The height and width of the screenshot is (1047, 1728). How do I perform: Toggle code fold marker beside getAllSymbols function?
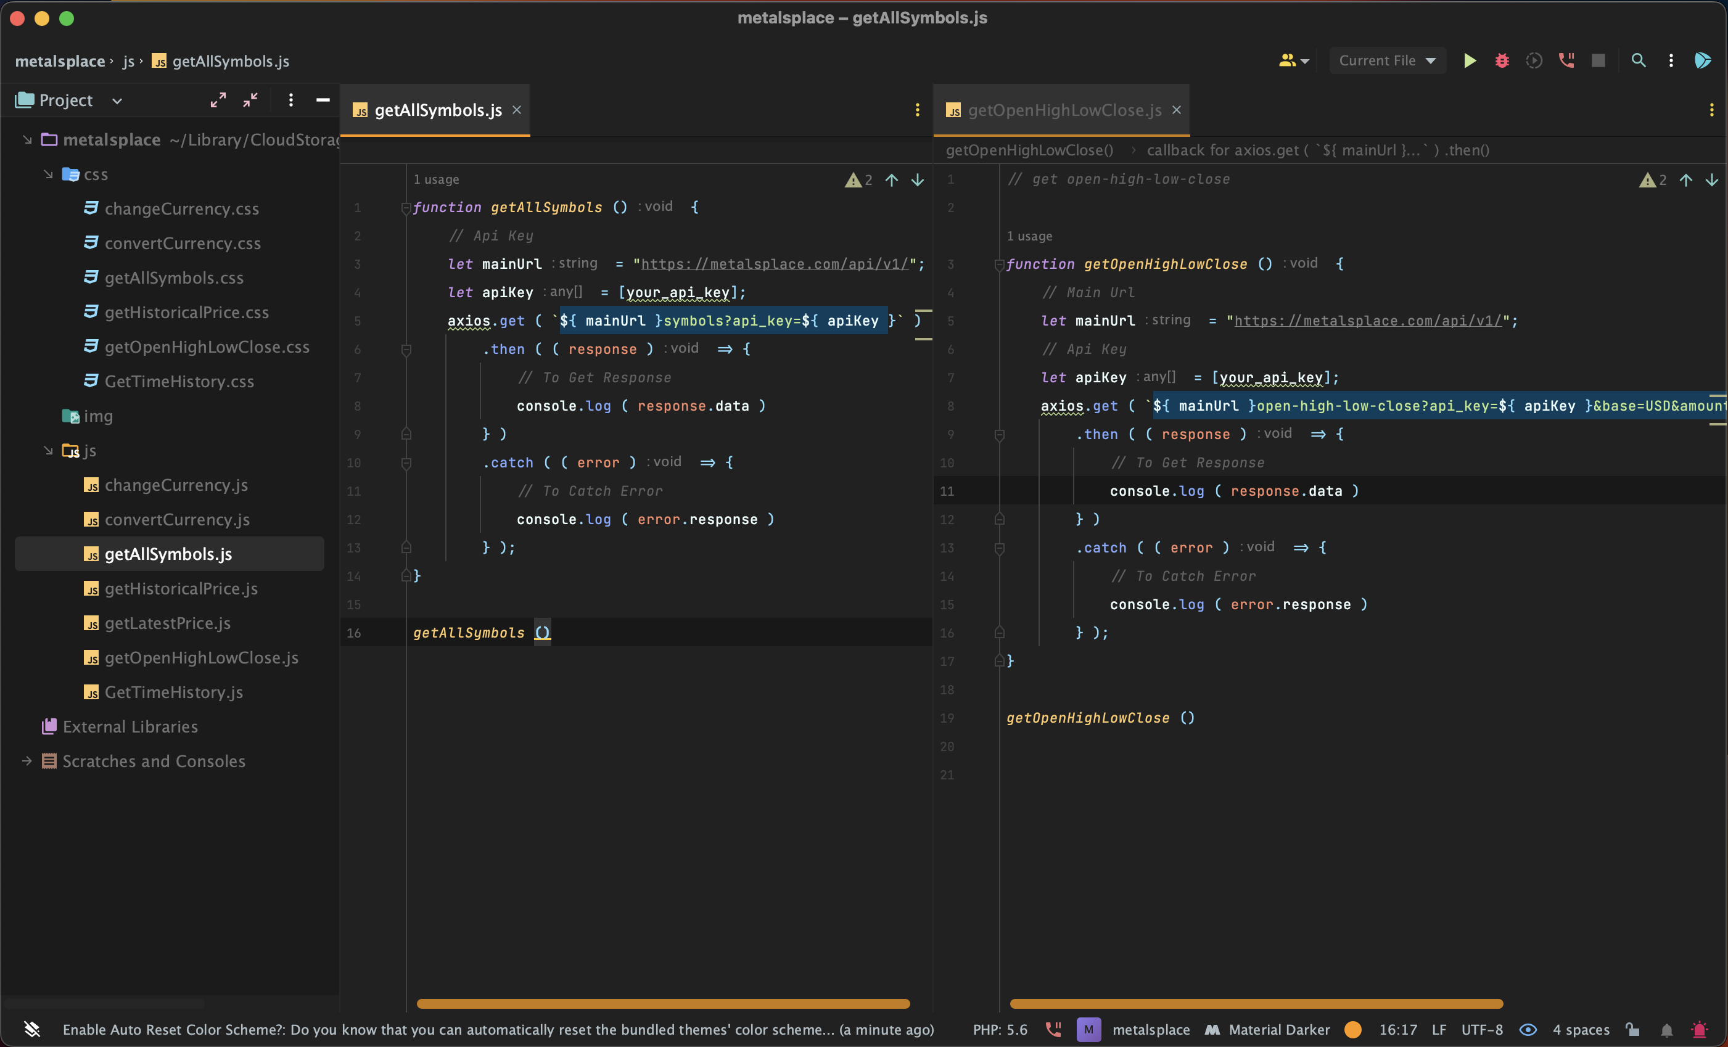[x=406, y=208]
